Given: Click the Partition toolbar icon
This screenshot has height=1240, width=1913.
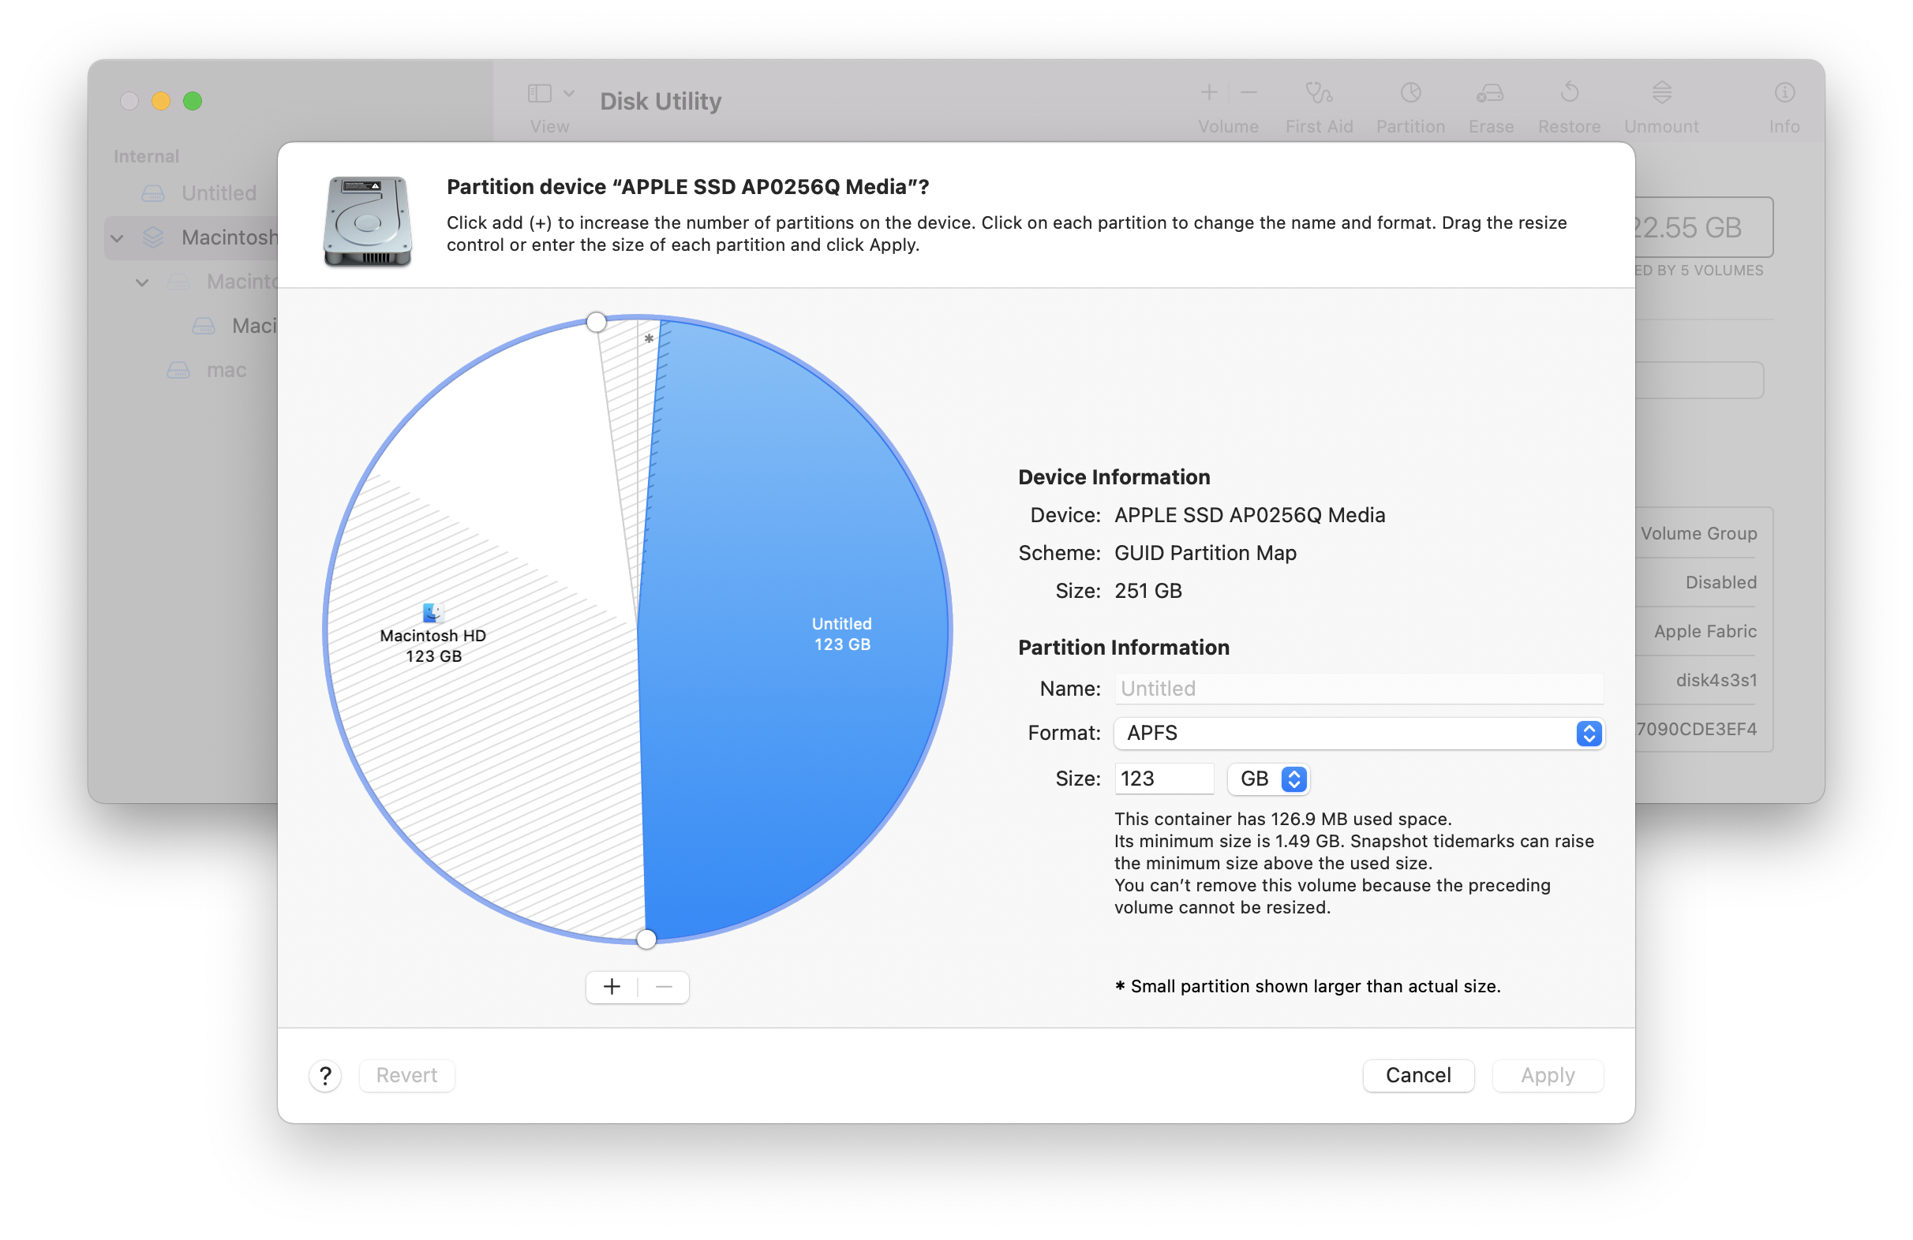Looking at the screenshot, I should coord(1409,93).
